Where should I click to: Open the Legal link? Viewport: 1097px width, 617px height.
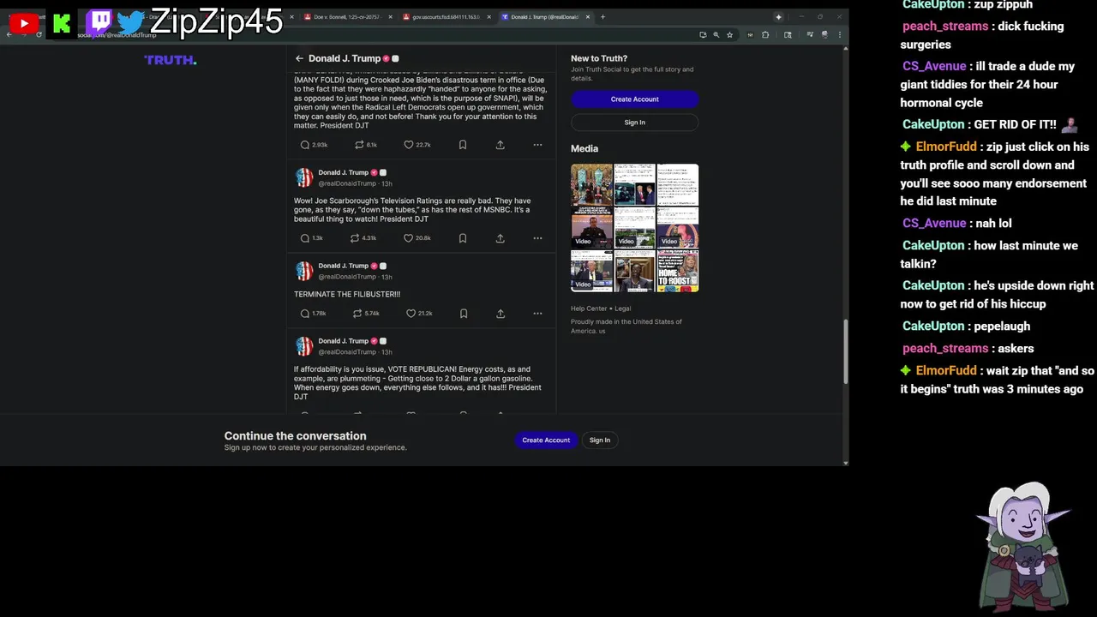tap(623, 308)
